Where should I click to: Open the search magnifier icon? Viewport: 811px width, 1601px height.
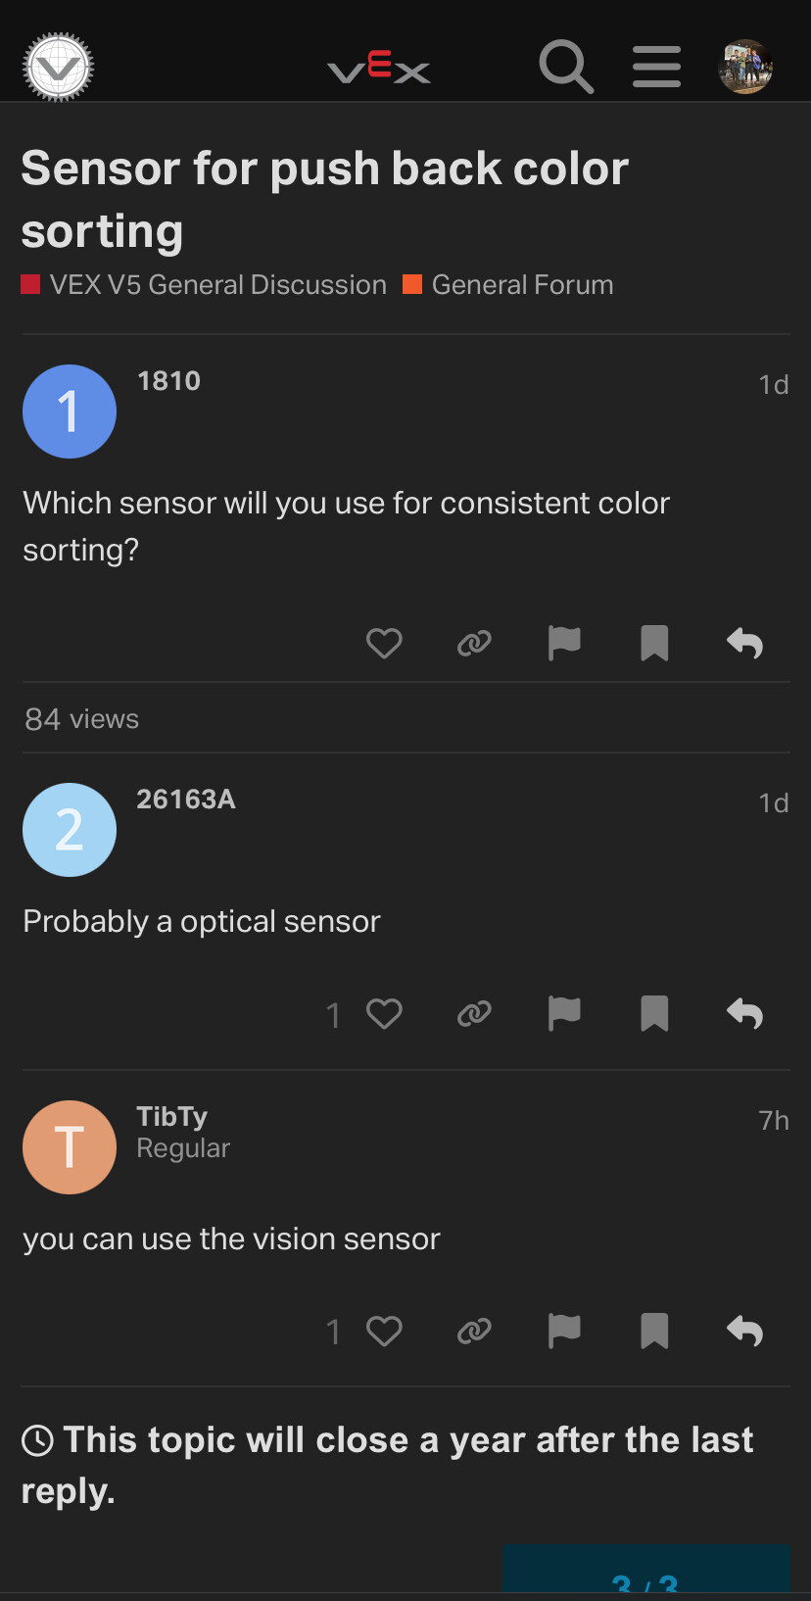(566, 67)
